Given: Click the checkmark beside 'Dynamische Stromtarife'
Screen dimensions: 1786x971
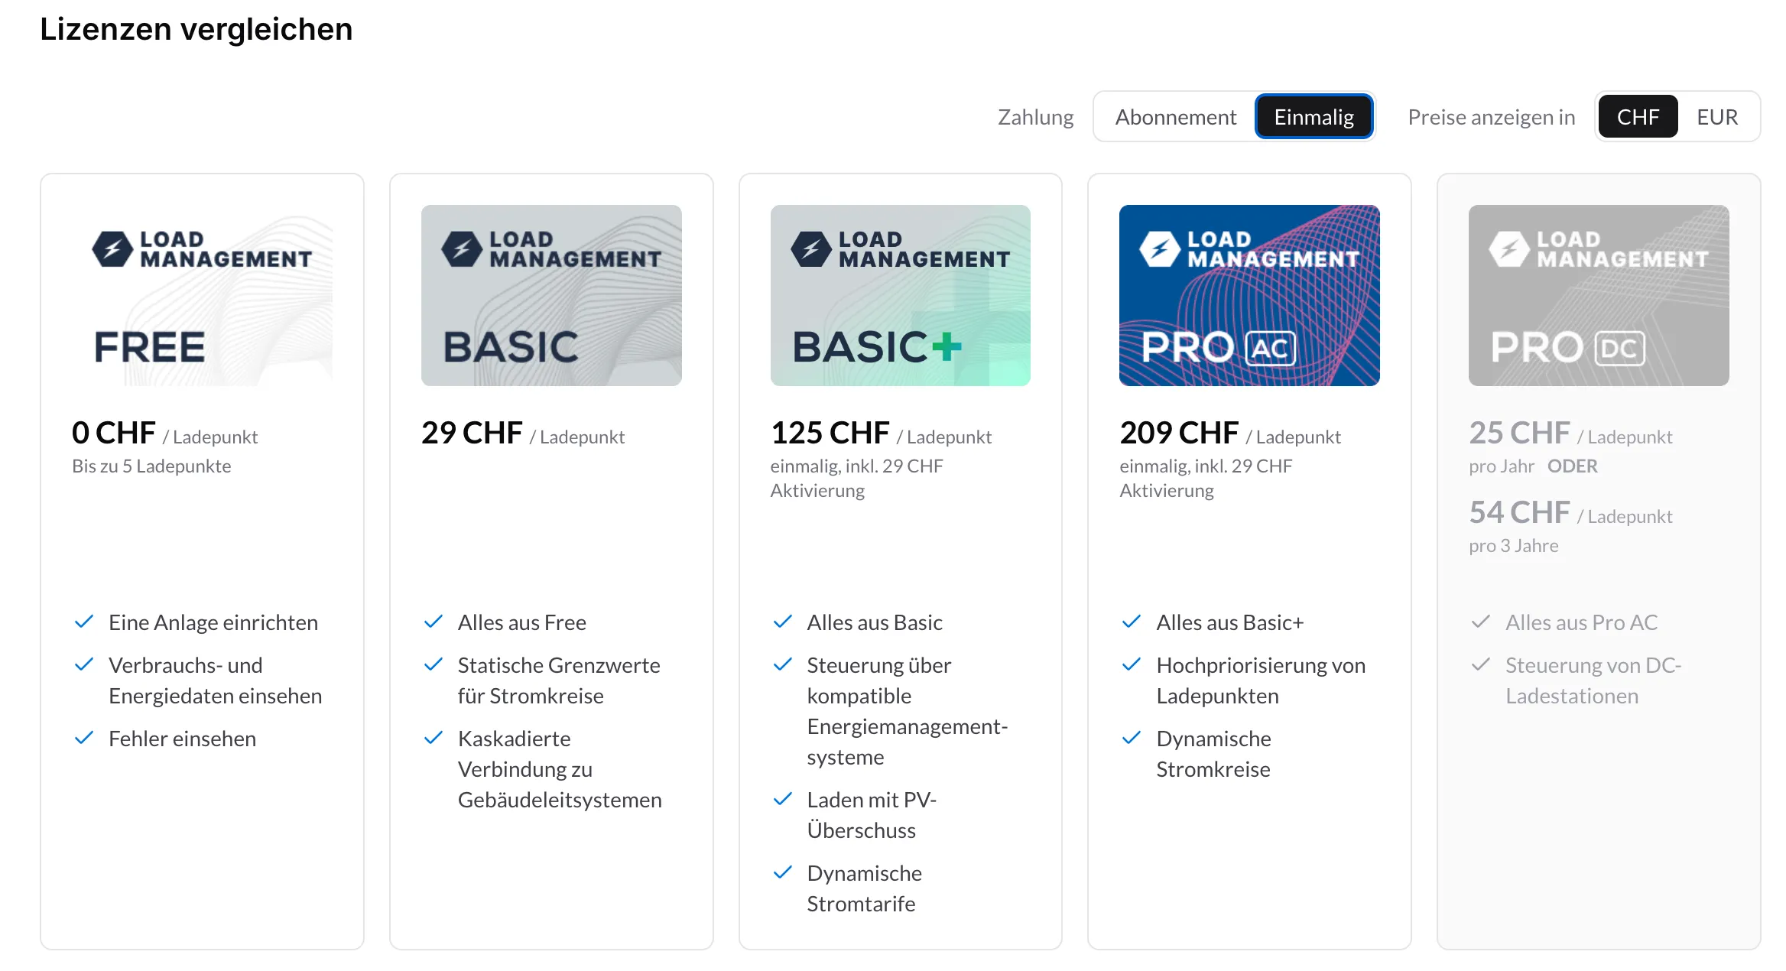Looking at the screenshot, I should click(783, 872).
